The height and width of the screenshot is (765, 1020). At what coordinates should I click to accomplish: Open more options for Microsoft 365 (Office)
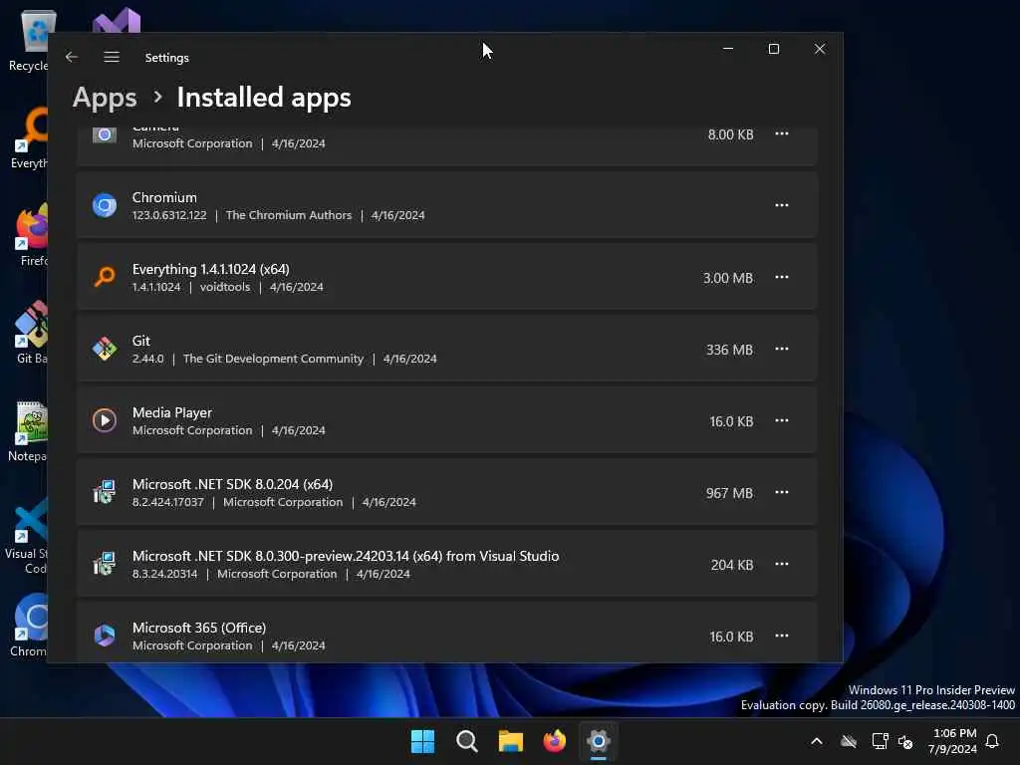[781, 636]
